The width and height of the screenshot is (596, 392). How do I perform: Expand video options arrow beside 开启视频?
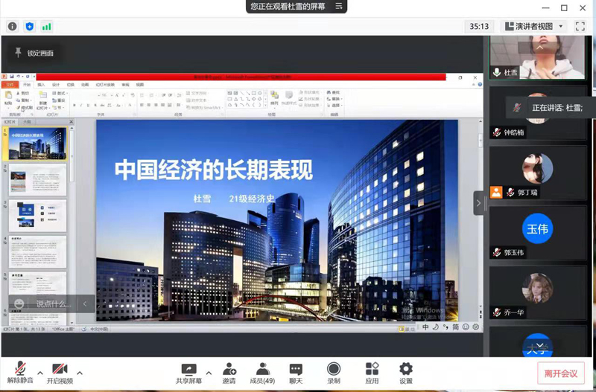79,373
